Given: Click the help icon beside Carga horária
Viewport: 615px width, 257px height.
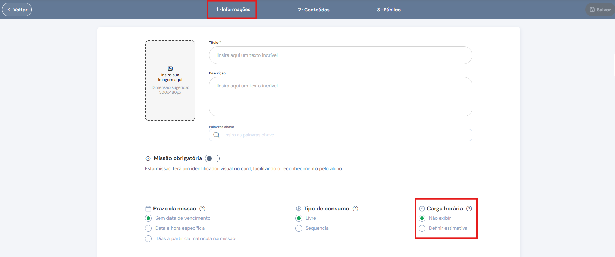Looking at the screenshot, I should pos(469,209).
